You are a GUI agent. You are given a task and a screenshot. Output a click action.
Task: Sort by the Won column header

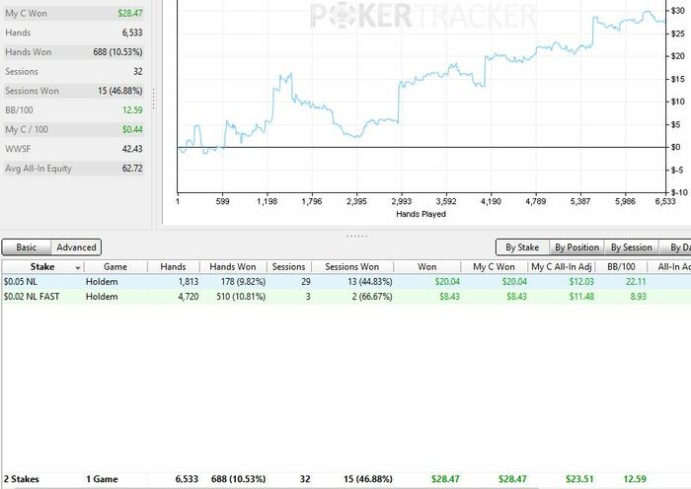click(x=427, y=267)
